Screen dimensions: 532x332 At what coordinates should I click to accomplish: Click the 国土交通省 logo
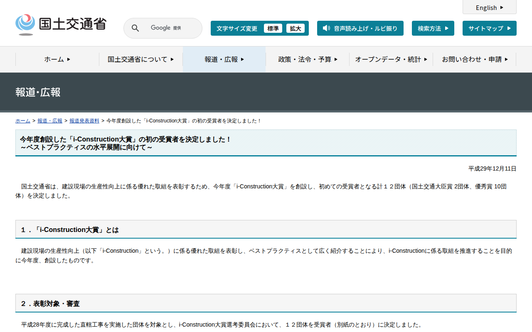pyautogui.click(x=61, y=24)
